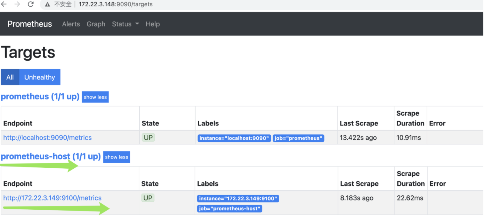Collapse the prometheus job with show less

(95, 97)
